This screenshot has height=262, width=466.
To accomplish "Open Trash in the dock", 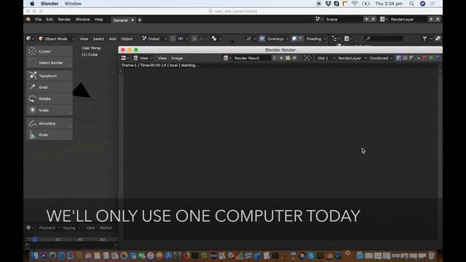I will click(431, 255).
